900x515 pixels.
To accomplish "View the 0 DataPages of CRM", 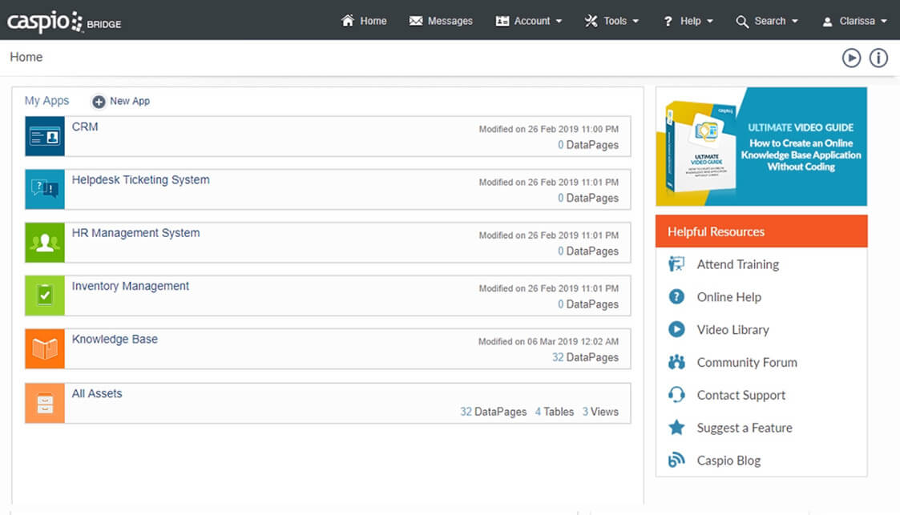I will (587, 145).
